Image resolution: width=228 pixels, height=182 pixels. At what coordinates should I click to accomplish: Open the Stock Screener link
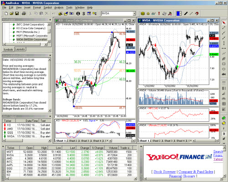click(165, 172)
